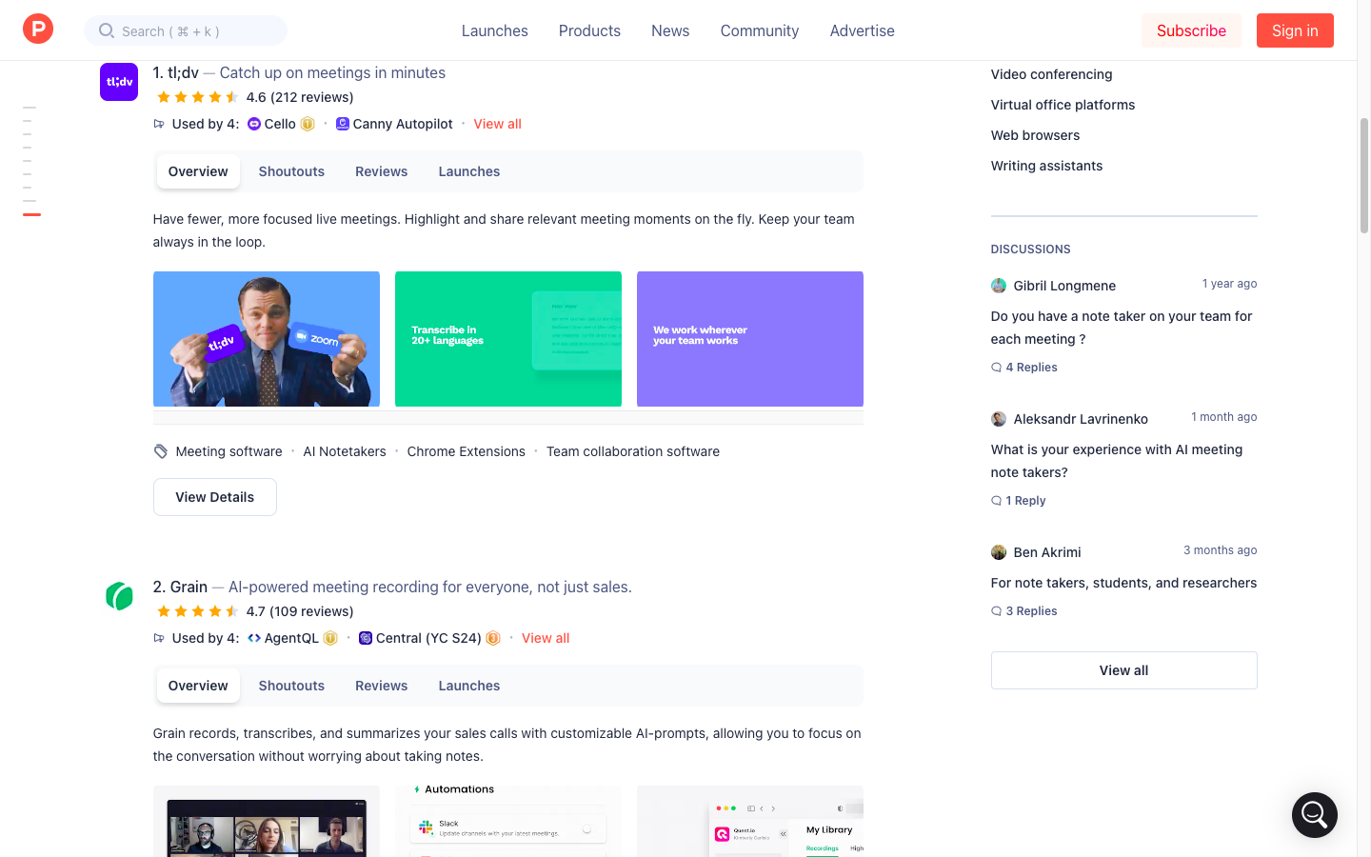Open the Community navigation menu
Screen dimensions: 1371x857
[x=760, y=30]
